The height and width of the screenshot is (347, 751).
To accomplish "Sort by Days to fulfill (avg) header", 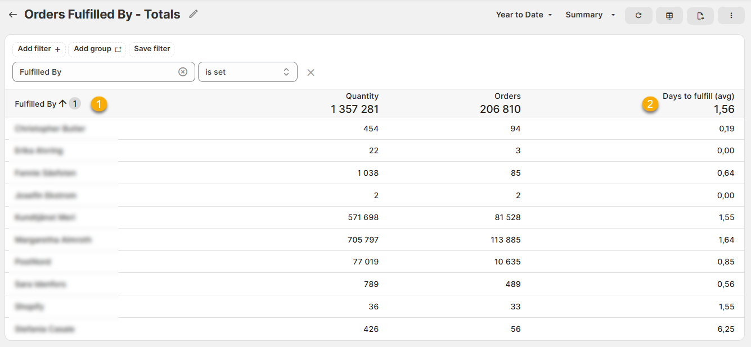I will click(x=698, y=97).
